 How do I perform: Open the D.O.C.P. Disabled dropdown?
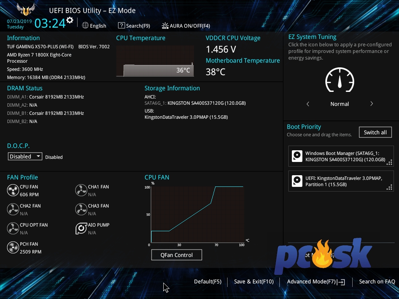click(x=25, y=157)
